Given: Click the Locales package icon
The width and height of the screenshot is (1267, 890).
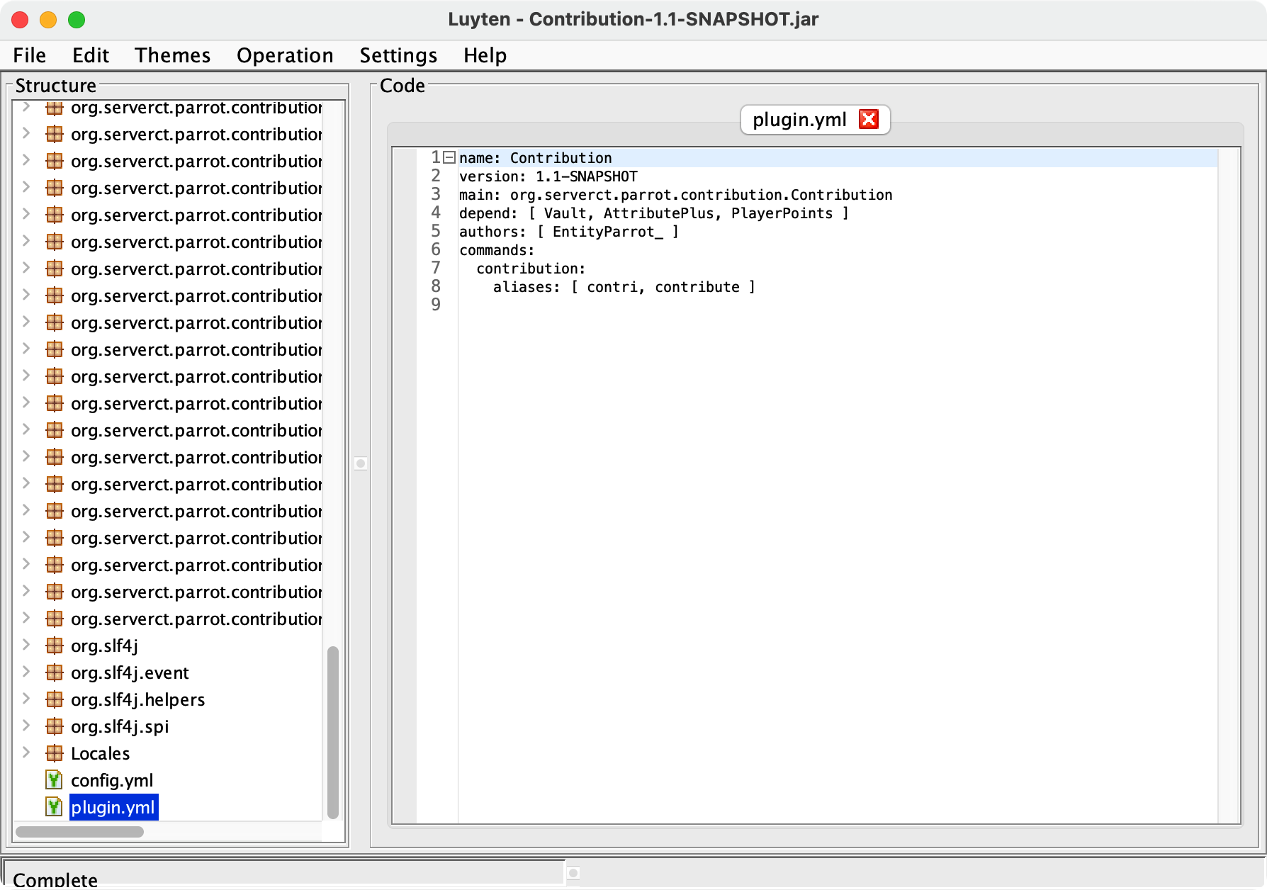Looking at the screenshot, I should (x=54, y=753).
